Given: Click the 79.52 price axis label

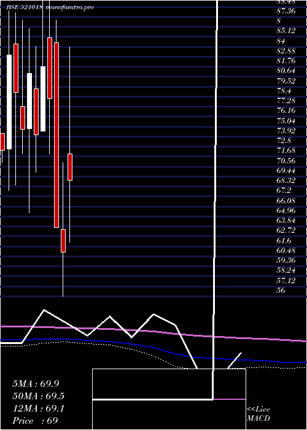Looking at the screenshot, I should (286, 80).
